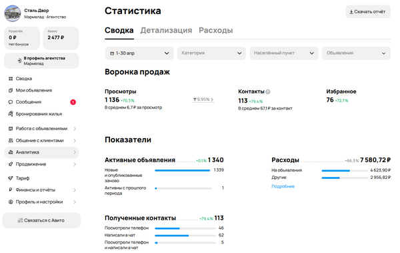Click the unread messages red badge

tap(73, 102)
